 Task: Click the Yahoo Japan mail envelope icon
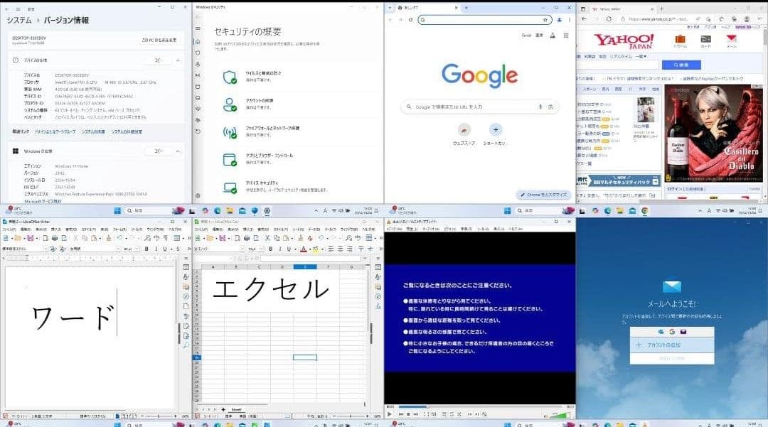click(731, 40)
